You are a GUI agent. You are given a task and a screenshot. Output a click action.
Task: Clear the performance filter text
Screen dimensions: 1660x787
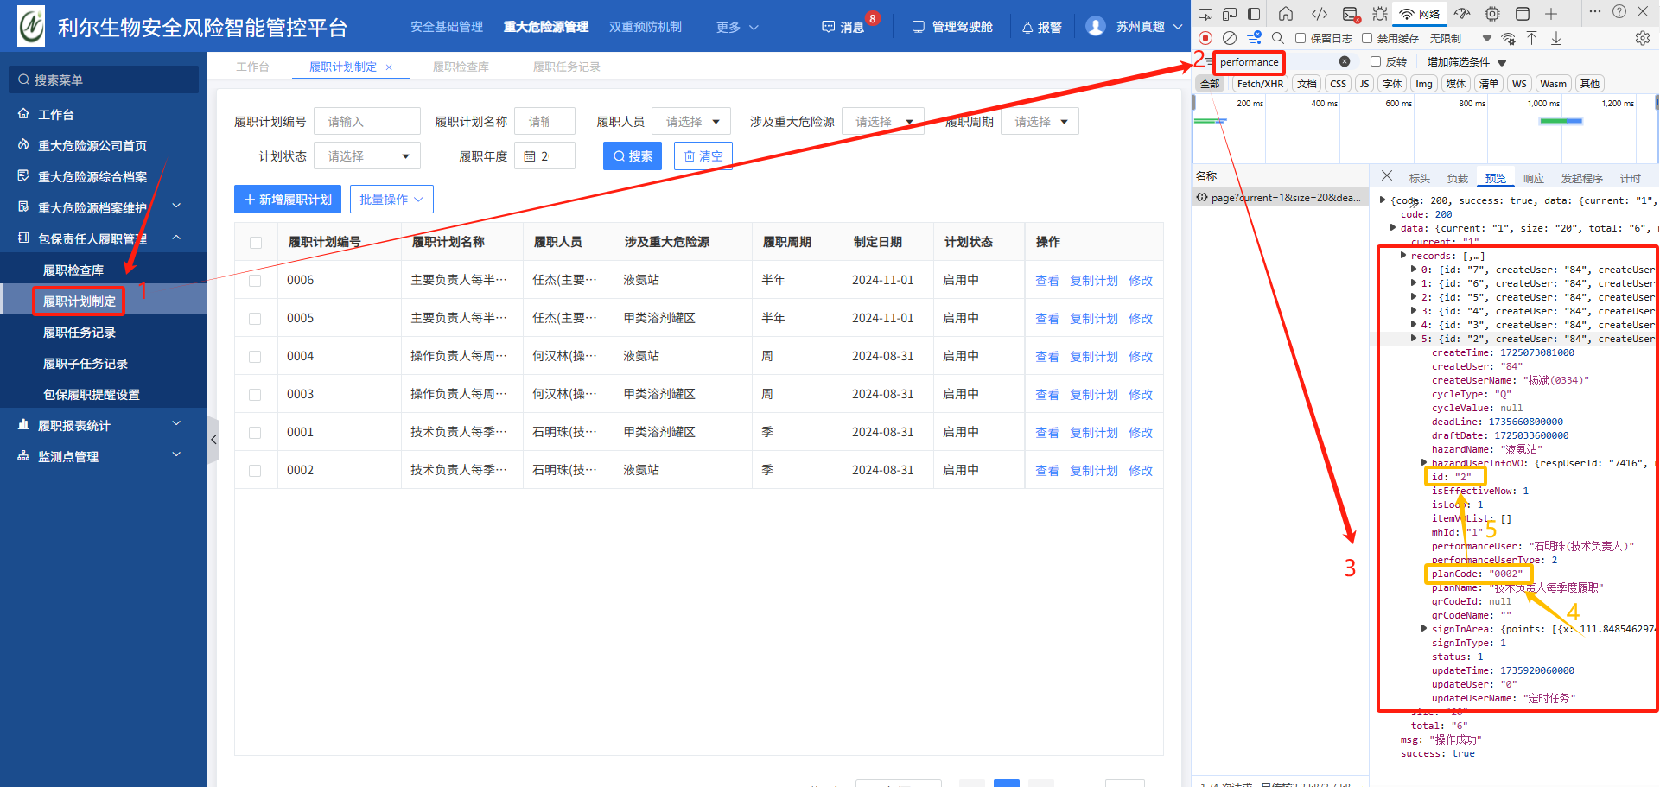1345,61
